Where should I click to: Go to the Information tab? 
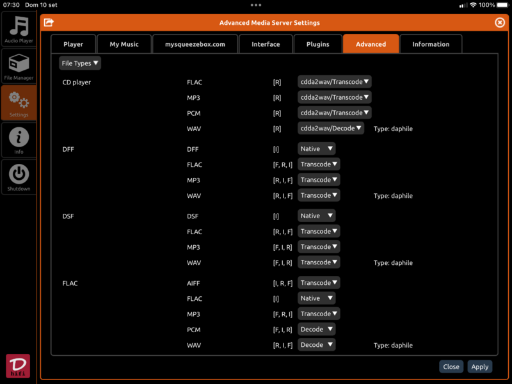(x=431, y=44)
